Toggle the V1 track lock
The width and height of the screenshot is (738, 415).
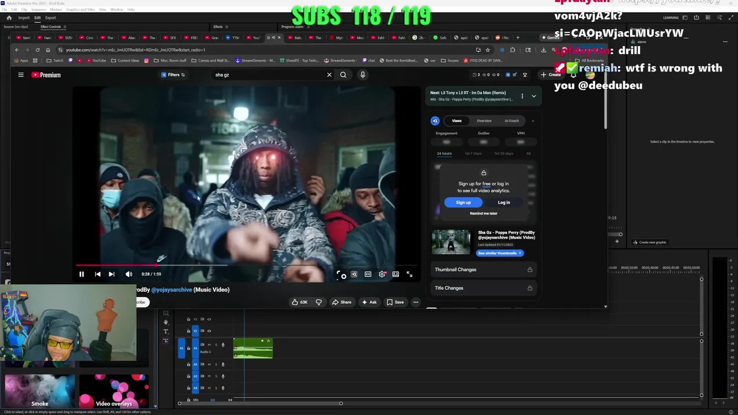[x=188, y=331]
